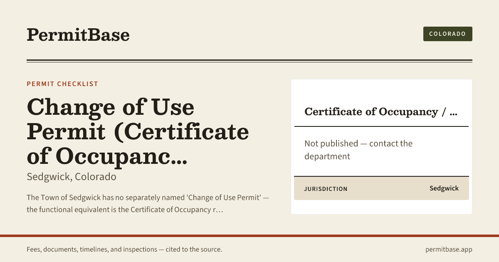Click the word 'Permit' in the main heading
Viewport: 499px width, 262px height.
click(66, 131)
